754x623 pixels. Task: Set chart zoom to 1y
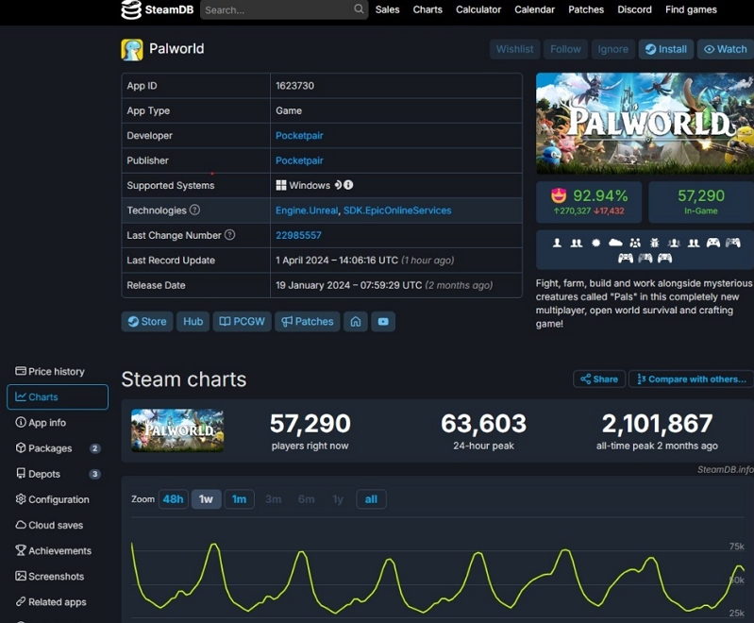click(338, 499)
